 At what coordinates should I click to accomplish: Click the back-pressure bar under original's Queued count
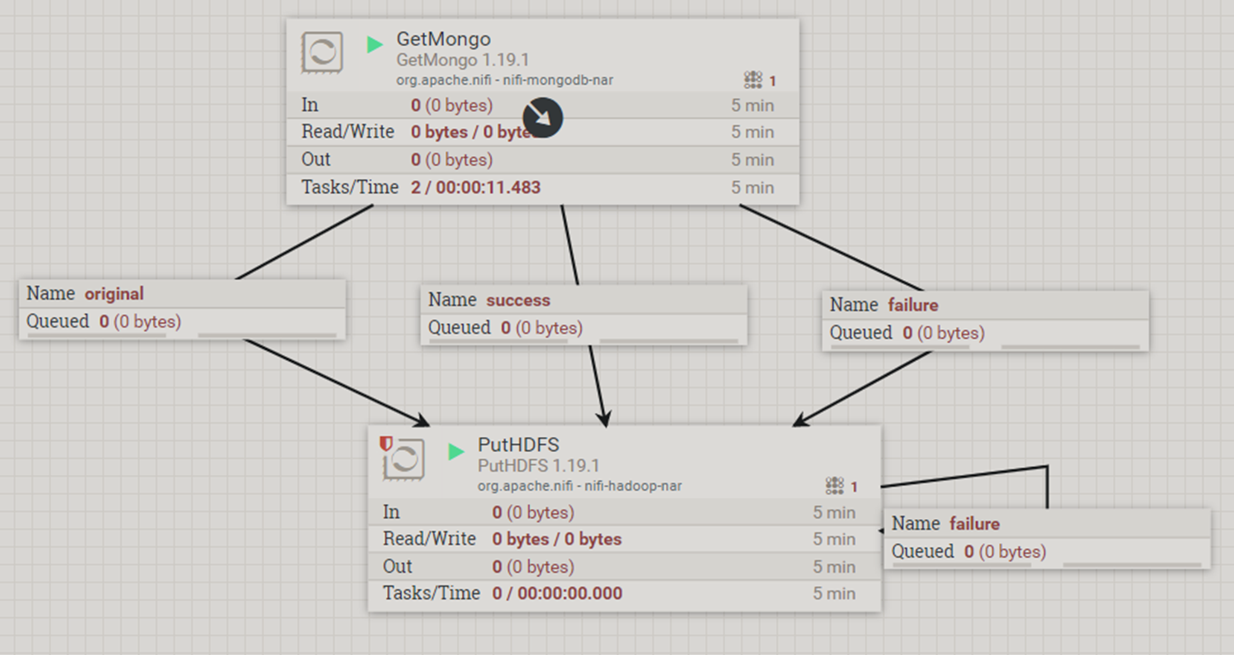point(96,335)
